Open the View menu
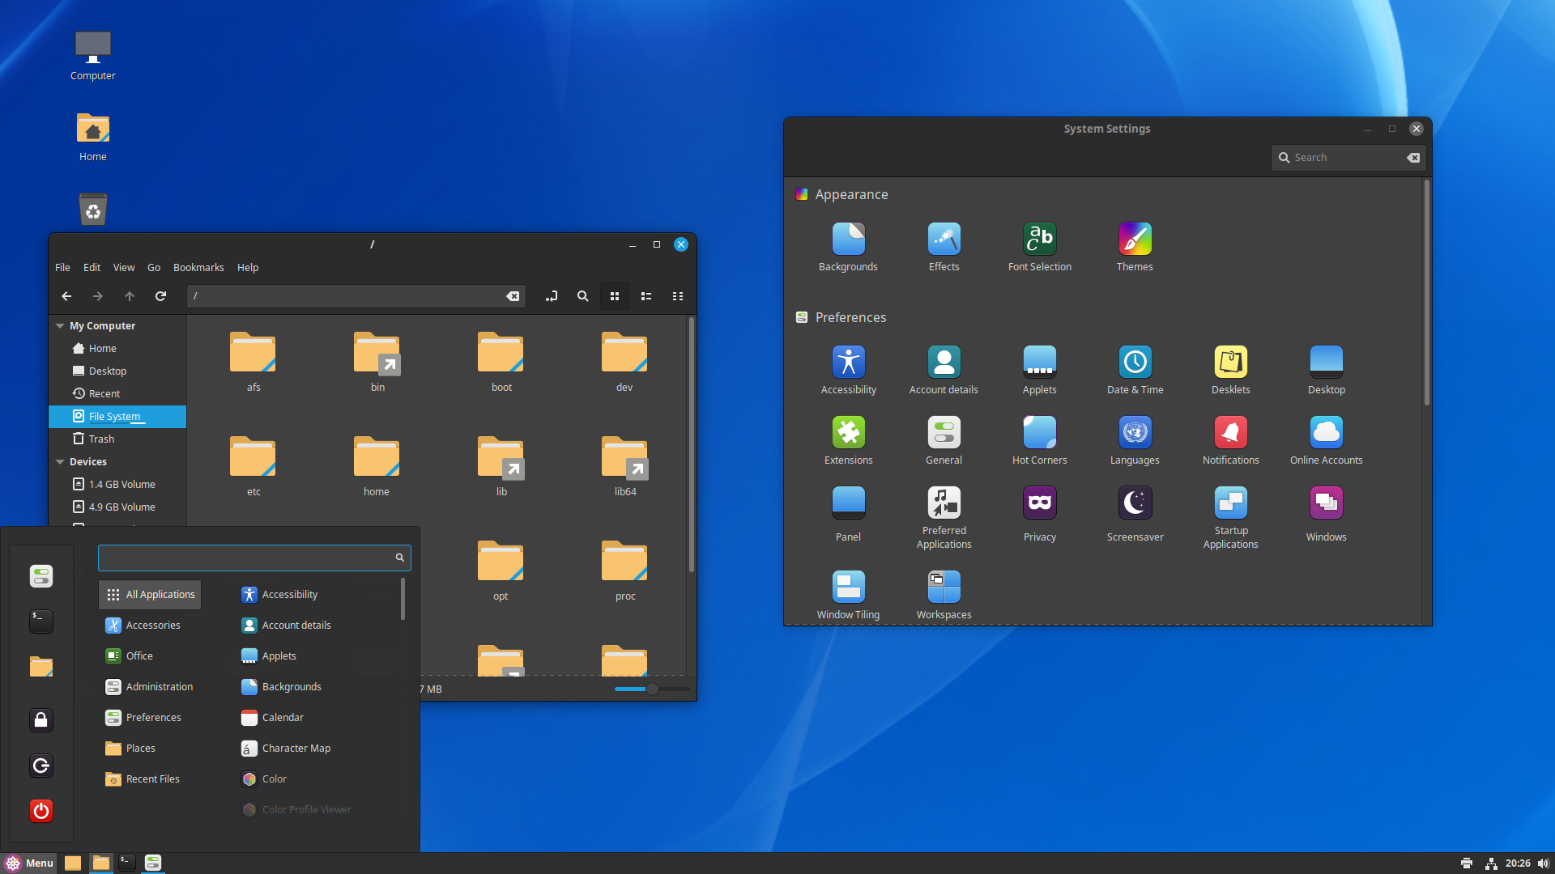The image size is (1555, 874). tap(123, 268)
